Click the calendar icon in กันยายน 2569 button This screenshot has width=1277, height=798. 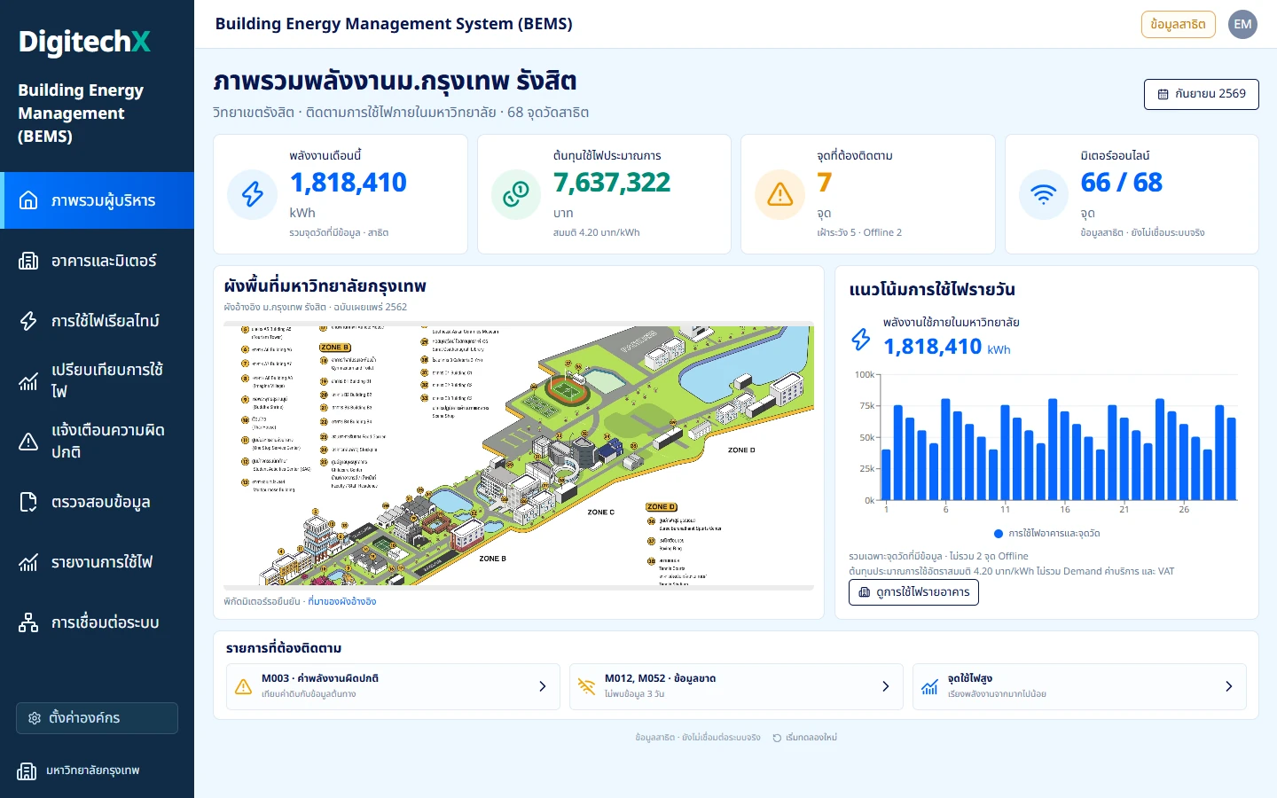click(x=1163, y=94)
